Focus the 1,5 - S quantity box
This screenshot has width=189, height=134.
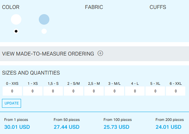(53, 91)
